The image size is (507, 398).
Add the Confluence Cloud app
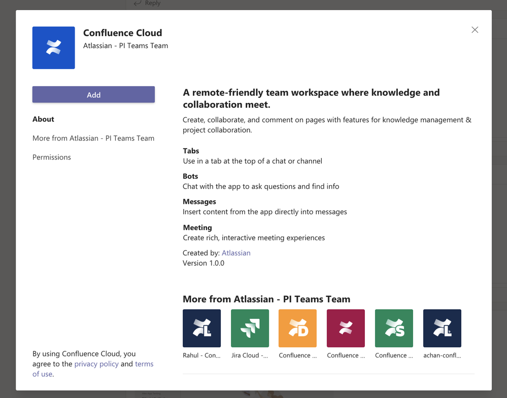click(93, 95)
